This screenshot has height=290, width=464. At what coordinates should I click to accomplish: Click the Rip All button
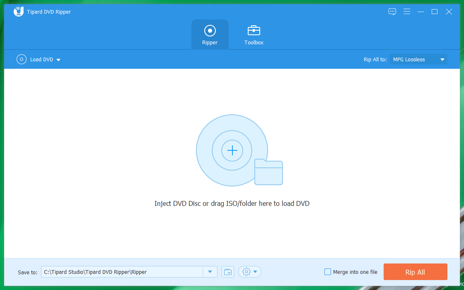tap(415, 272)
